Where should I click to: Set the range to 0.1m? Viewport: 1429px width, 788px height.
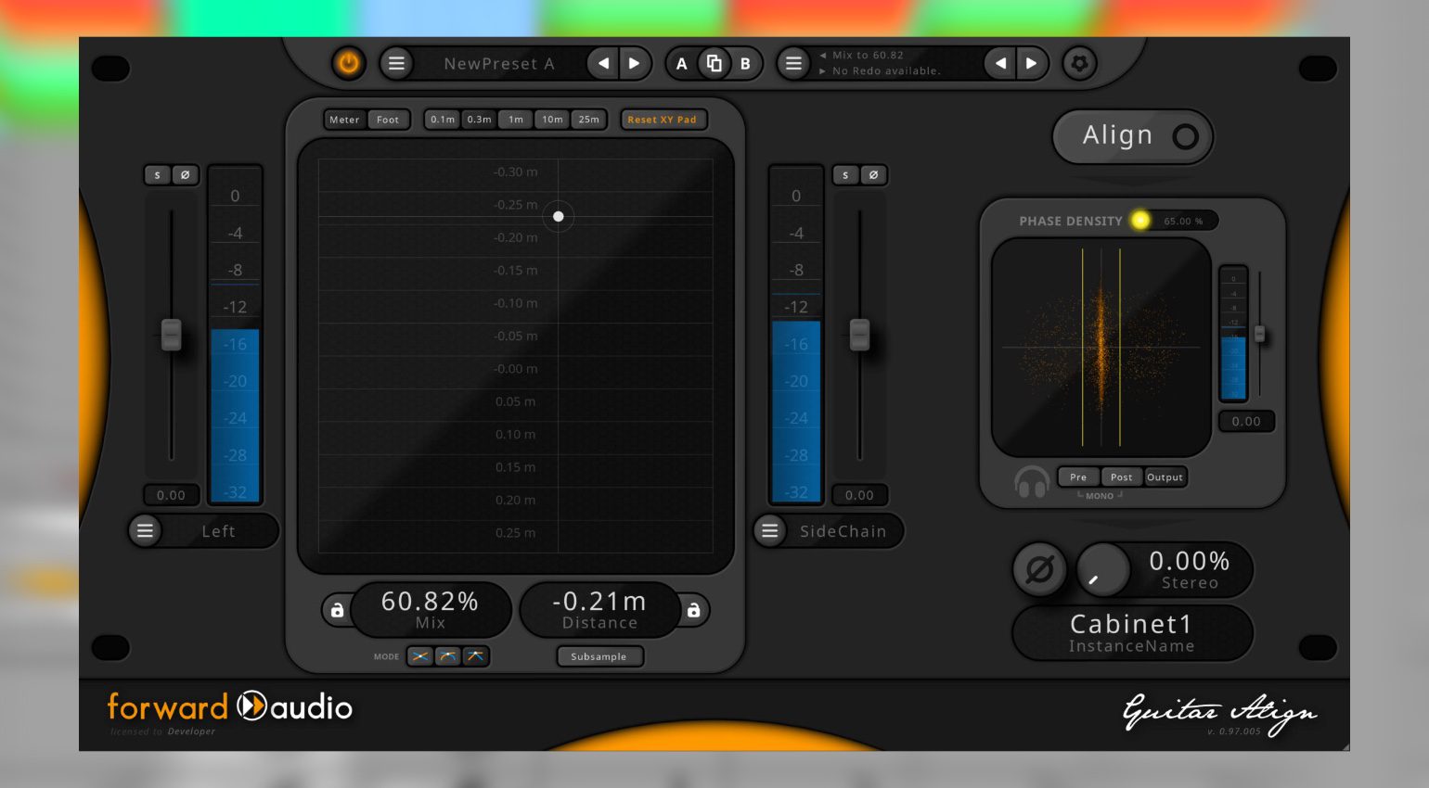pos(443,120)
